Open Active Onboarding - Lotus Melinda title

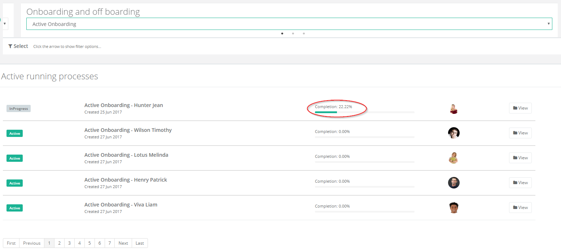pyautogui.click(x=126, y=155)
